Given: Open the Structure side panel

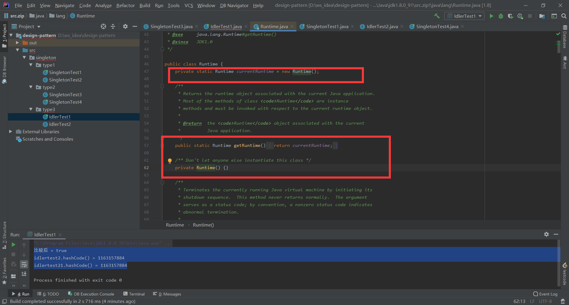Looking at the screenshot, I should (x=4, y=235).
